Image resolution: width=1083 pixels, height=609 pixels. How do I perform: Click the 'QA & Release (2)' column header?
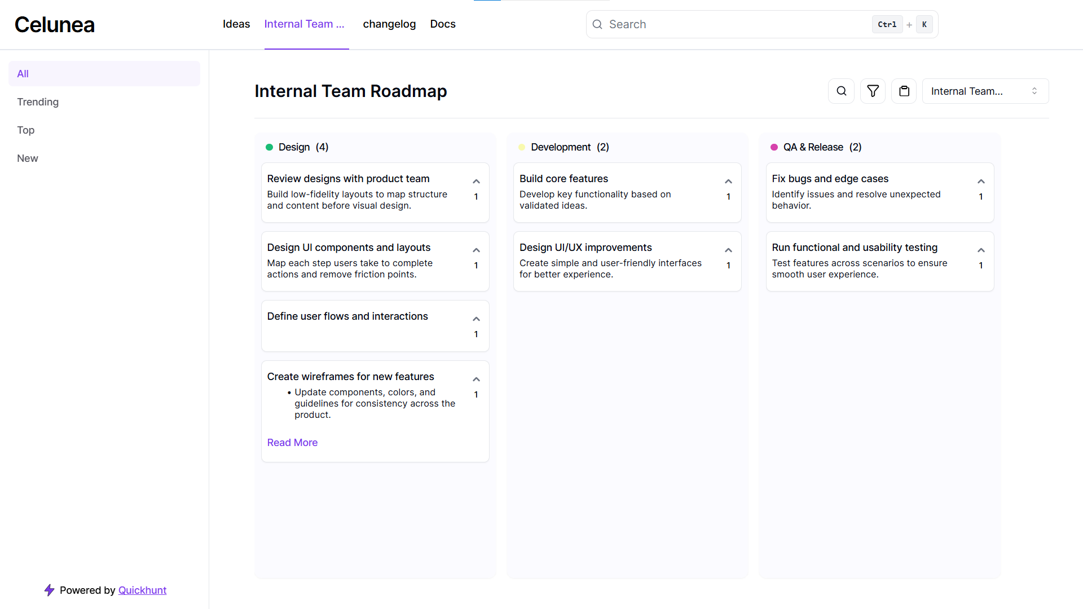point(822,147)
